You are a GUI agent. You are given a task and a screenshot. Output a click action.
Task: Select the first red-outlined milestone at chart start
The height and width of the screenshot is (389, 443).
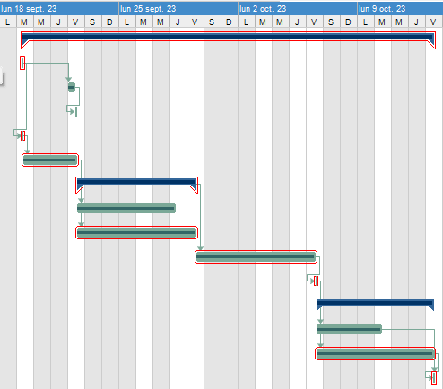pos(22,63)
